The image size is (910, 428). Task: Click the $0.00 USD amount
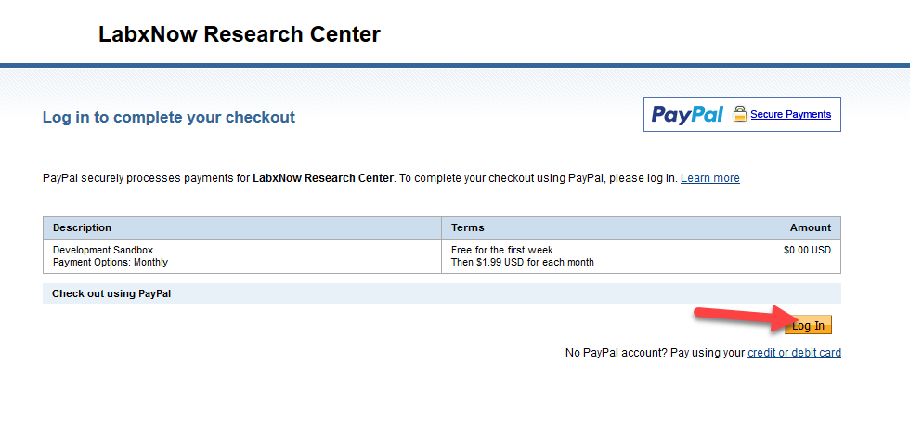tap(807, 250)
